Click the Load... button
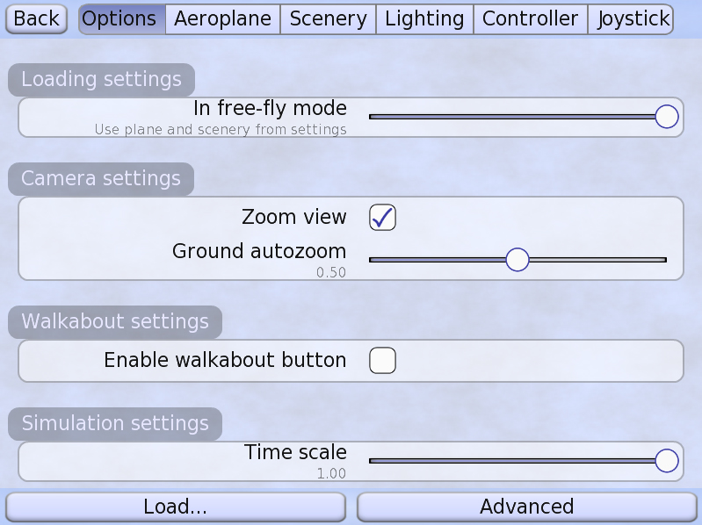This screenshot has height=525, width=702. (175, 507)
